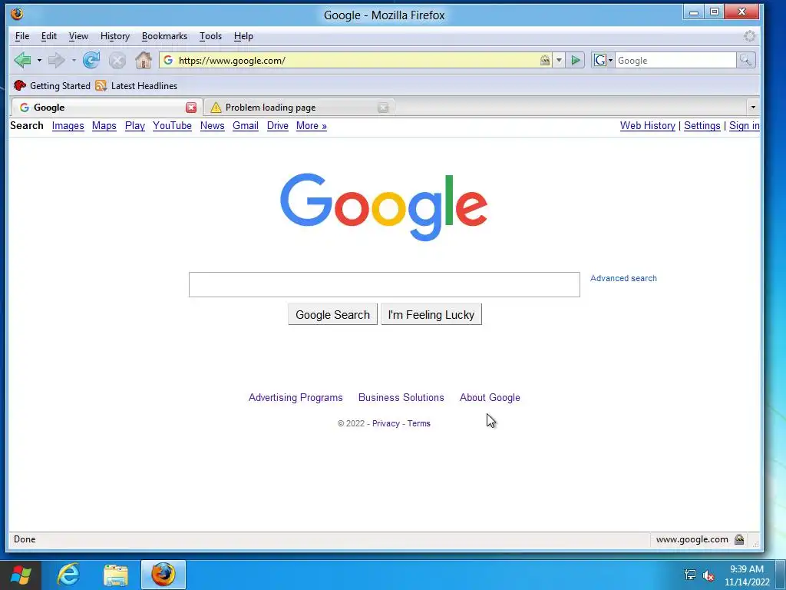This screenshot has width=786, height=590.
Task: Click the status bar security padlock icon
Action: pyautogui.click(x=739, y=539)
